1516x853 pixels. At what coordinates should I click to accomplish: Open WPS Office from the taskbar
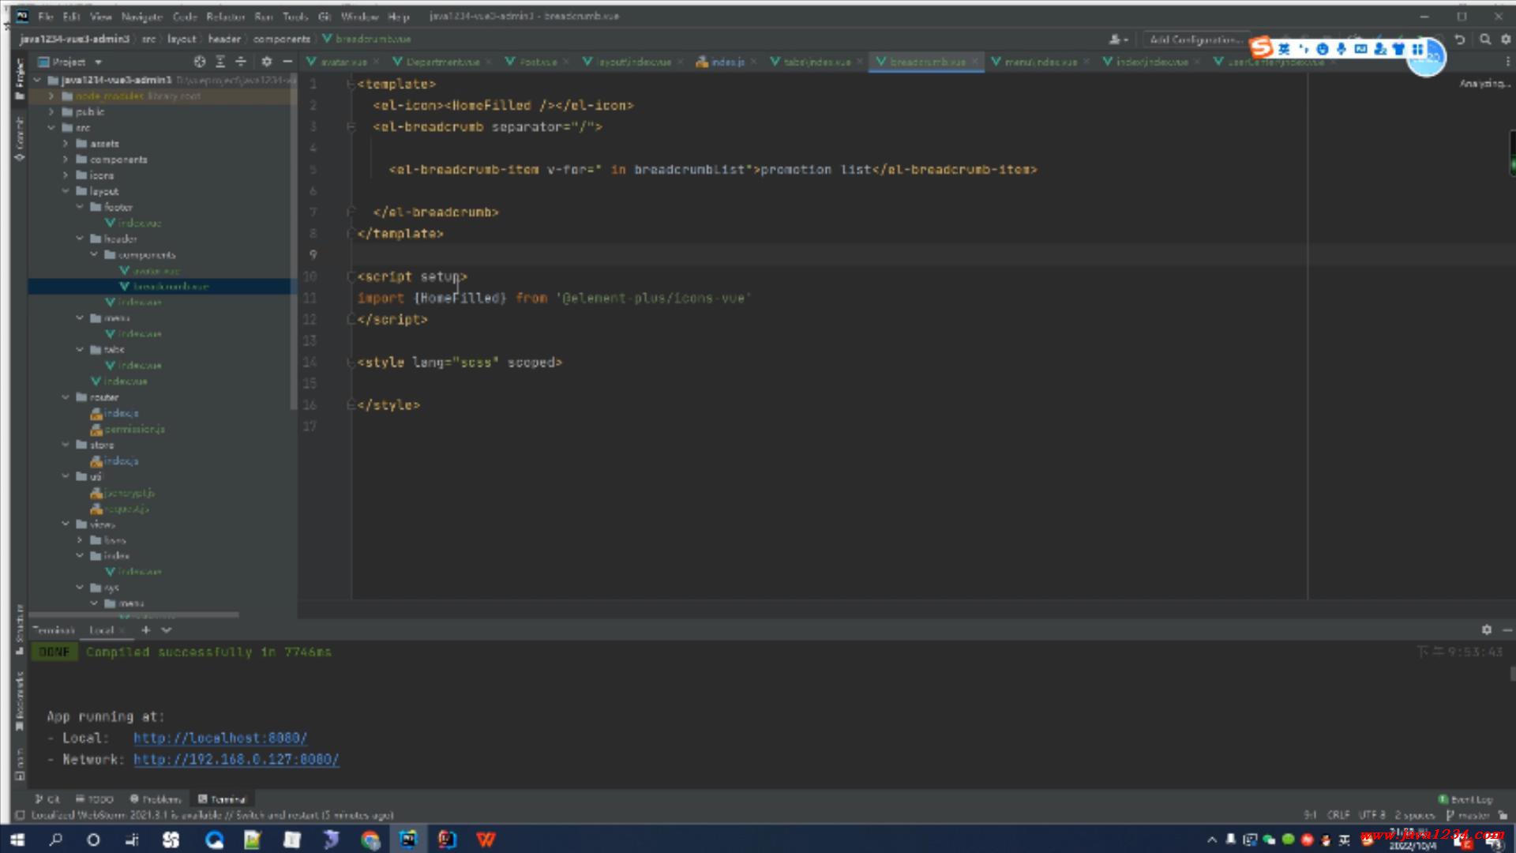click(486, 839)
